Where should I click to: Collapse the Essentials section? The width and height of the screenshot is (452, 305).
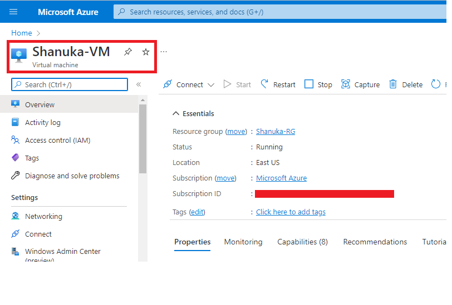coord(176,114)
